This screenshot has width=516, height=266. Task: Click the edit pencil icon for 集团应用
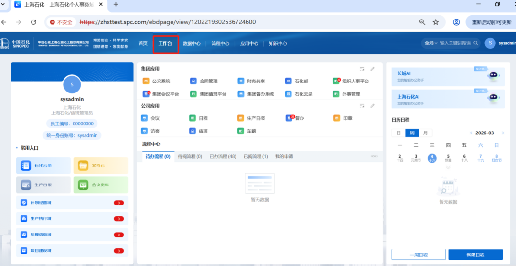[373, 69]
